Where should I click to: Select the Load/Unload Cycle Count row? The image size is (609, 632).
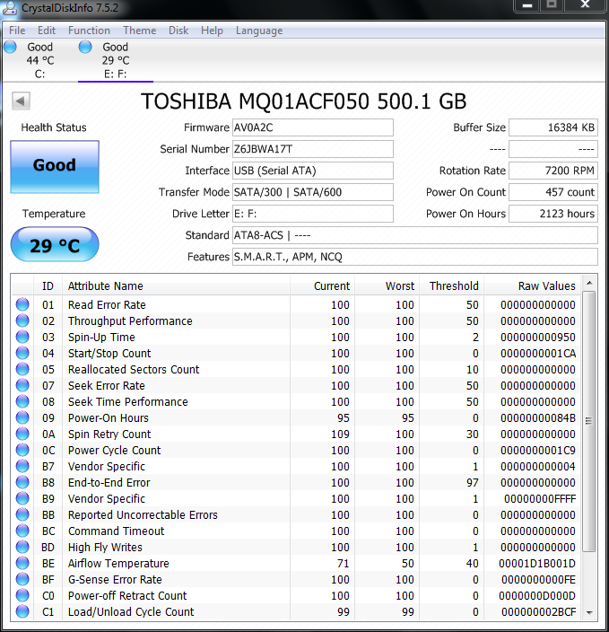pyautogui.click(x=131, y=612)
